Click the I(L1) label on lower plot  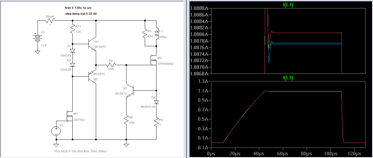tap(288, 78)
